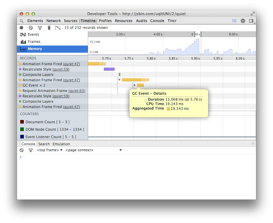Switch to the drawer Search tab
This screenshot has width=273, height=223.
point(44,144)
